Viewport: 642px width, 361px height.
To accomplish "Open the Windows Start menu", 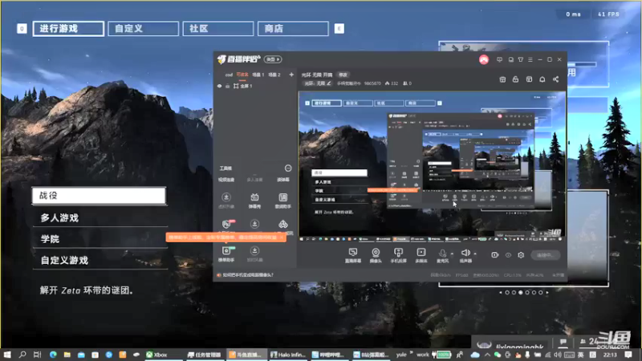I will (x=7, y=355).
